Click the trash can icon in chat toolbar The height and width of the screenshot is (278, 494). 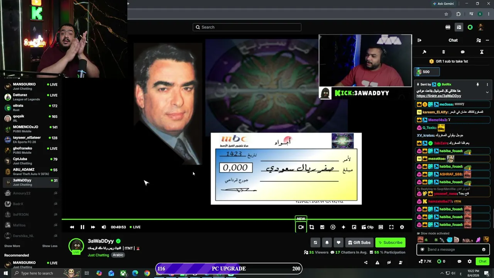pos(443,52)
